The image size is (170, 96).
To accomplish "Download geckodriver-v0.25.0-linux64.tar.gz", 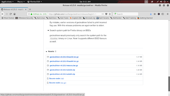I will [64, 61].
